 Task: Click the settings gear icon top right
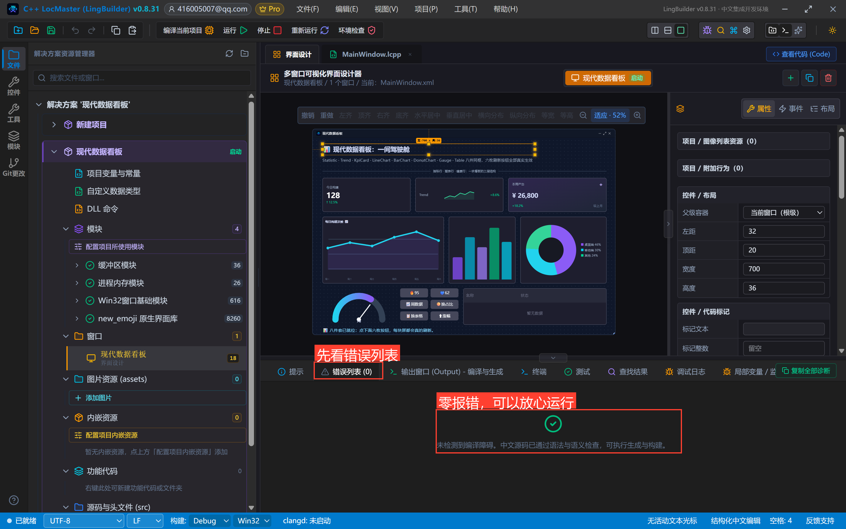[x=747, y=31]
